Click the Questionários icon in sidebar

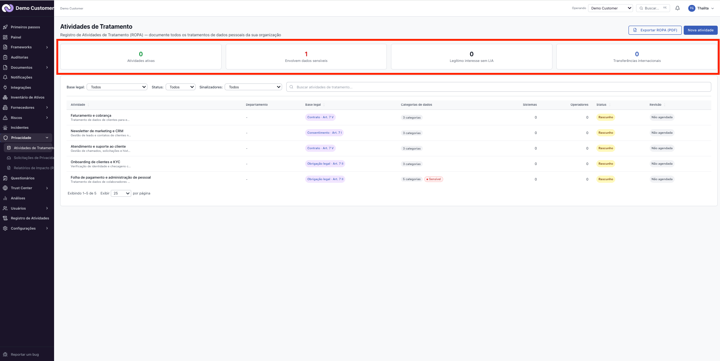point(5,178)
